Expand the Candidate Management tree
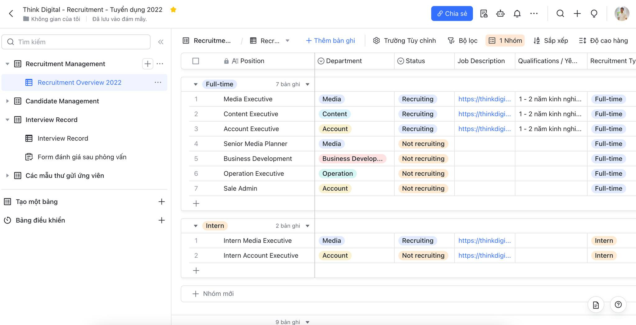The height and width of the screenshot is (325, 636). coord(7,101)
